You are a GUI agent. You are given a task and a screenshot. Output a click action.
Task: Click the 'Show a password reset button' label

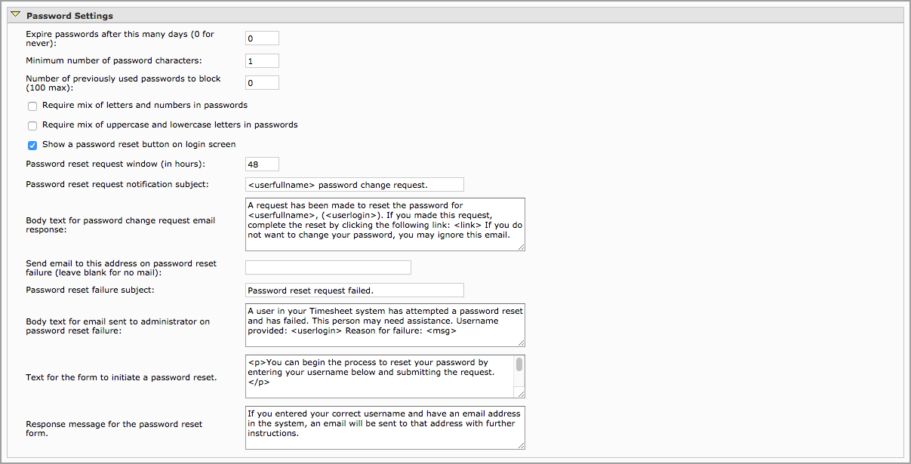139,145
